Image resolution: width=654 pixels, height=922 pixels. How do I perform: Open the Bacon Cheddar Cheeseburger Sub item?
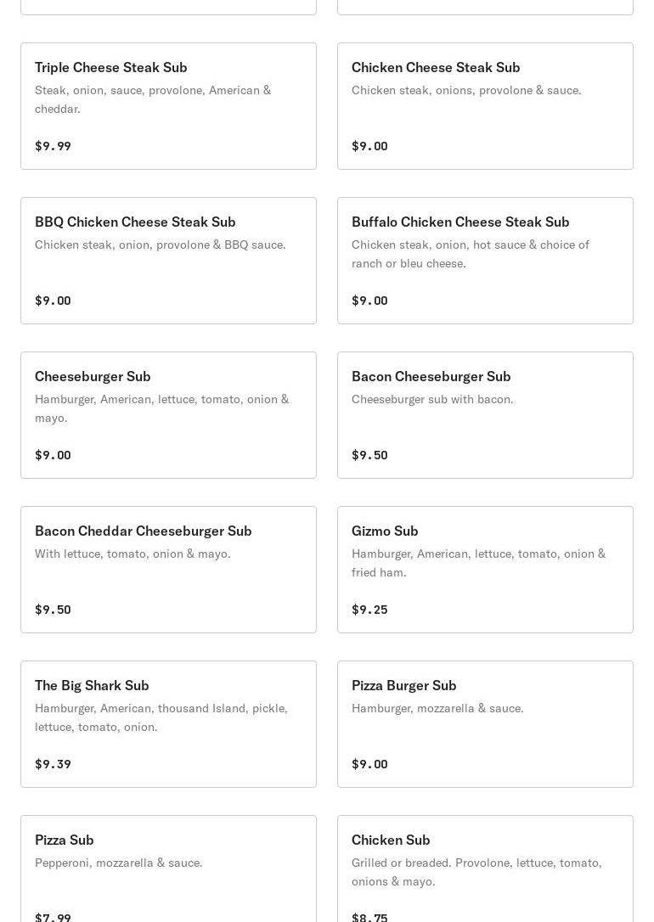click(144, 531)
